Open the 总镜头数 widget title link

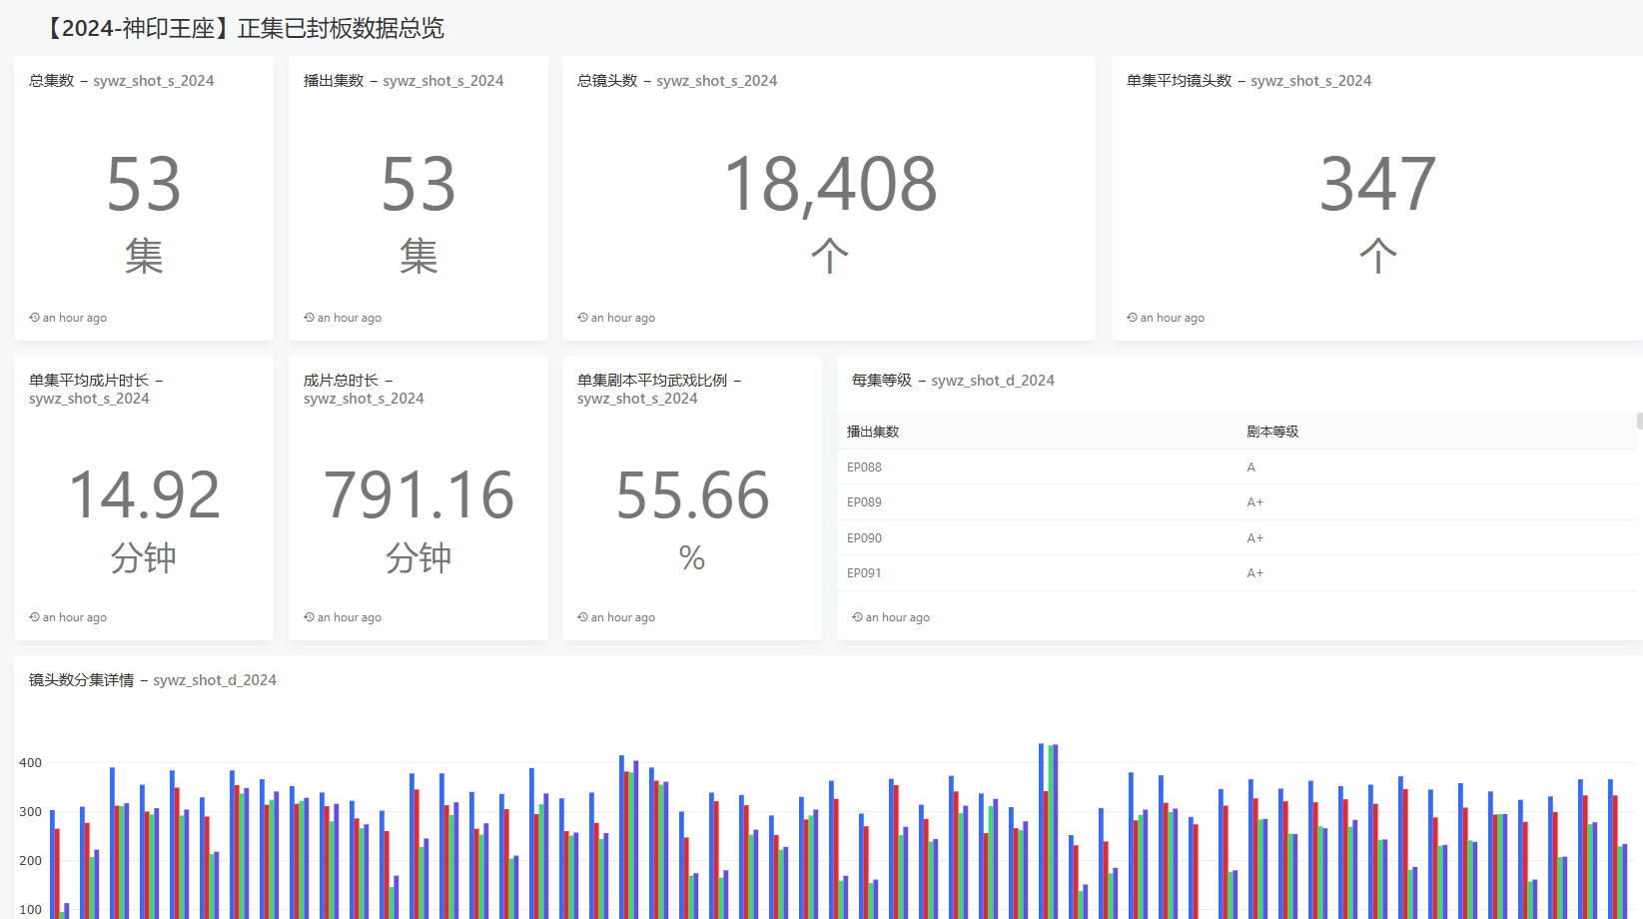coord(676,81)
